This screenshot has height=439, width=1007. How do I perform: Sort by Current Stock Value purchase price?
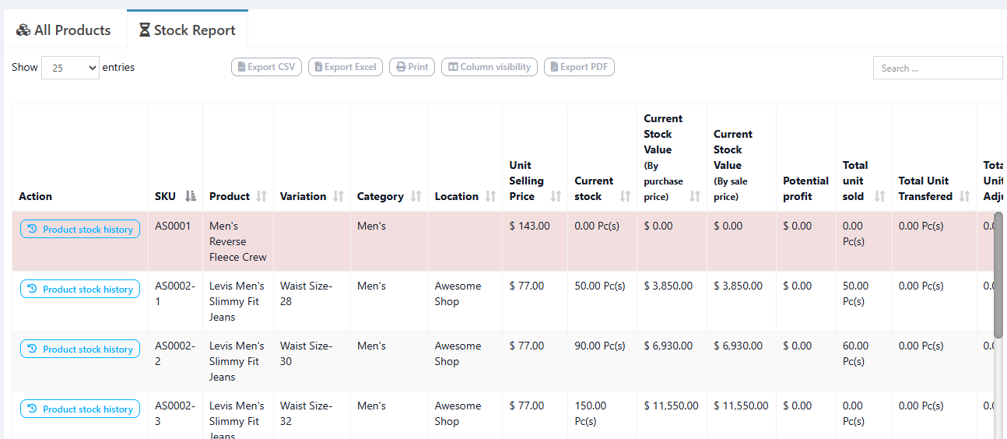coord(672,157)
